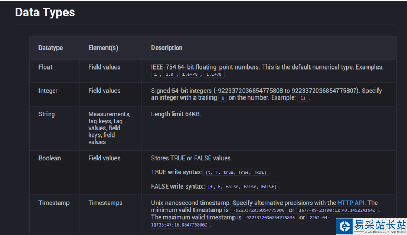This screenshot has width=407, height=235.
Task: Click the Length limit 64KB description
Action: click(x=176, y=114)
